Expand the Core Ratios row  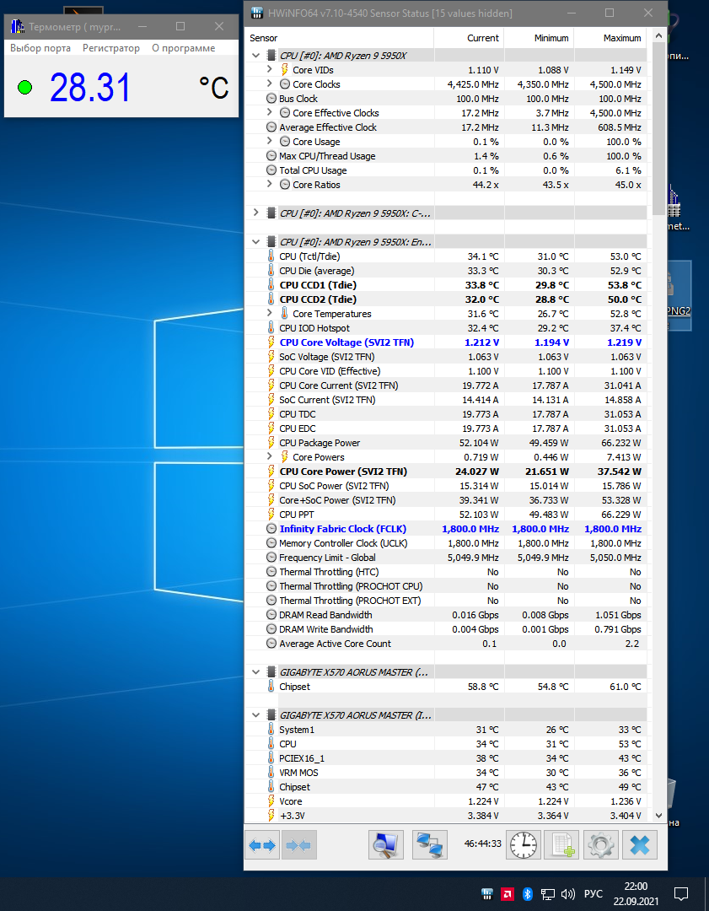[x=270, y=184]
